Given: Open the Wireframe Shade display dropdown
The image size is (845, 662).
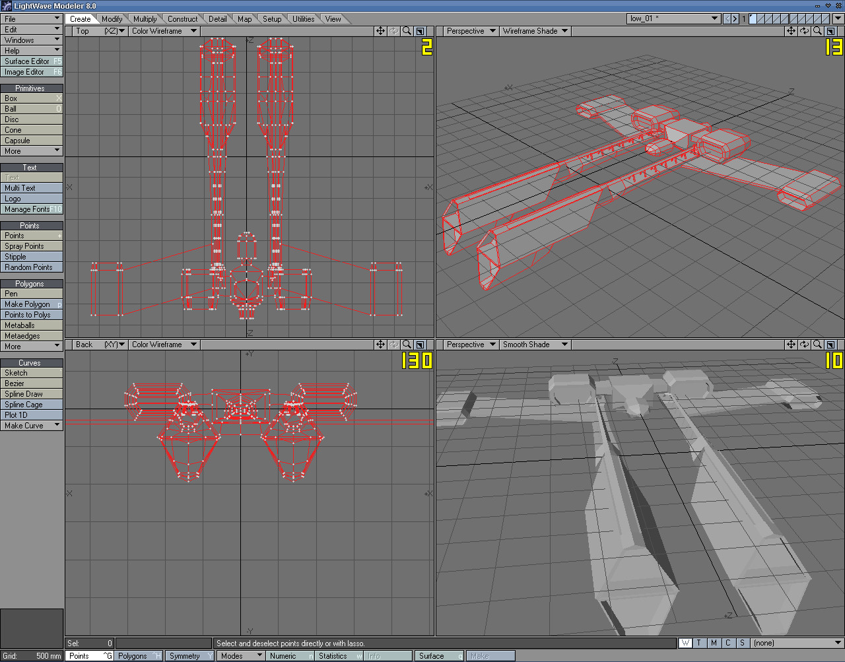Looking at the screenshot, I should [535, 31].
